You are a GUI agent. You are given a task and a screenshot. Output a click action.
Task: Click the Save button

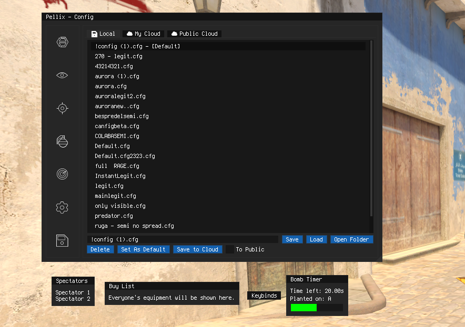(292, 239)
